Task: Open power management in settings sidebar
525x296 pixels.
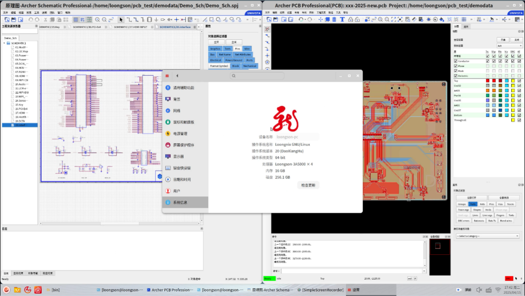Action: coord(180,134)
